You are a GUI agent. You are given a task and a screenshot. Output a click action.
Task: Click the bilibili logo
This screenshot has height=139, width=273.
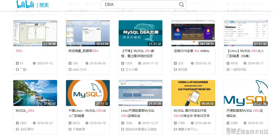pos(25,4)
